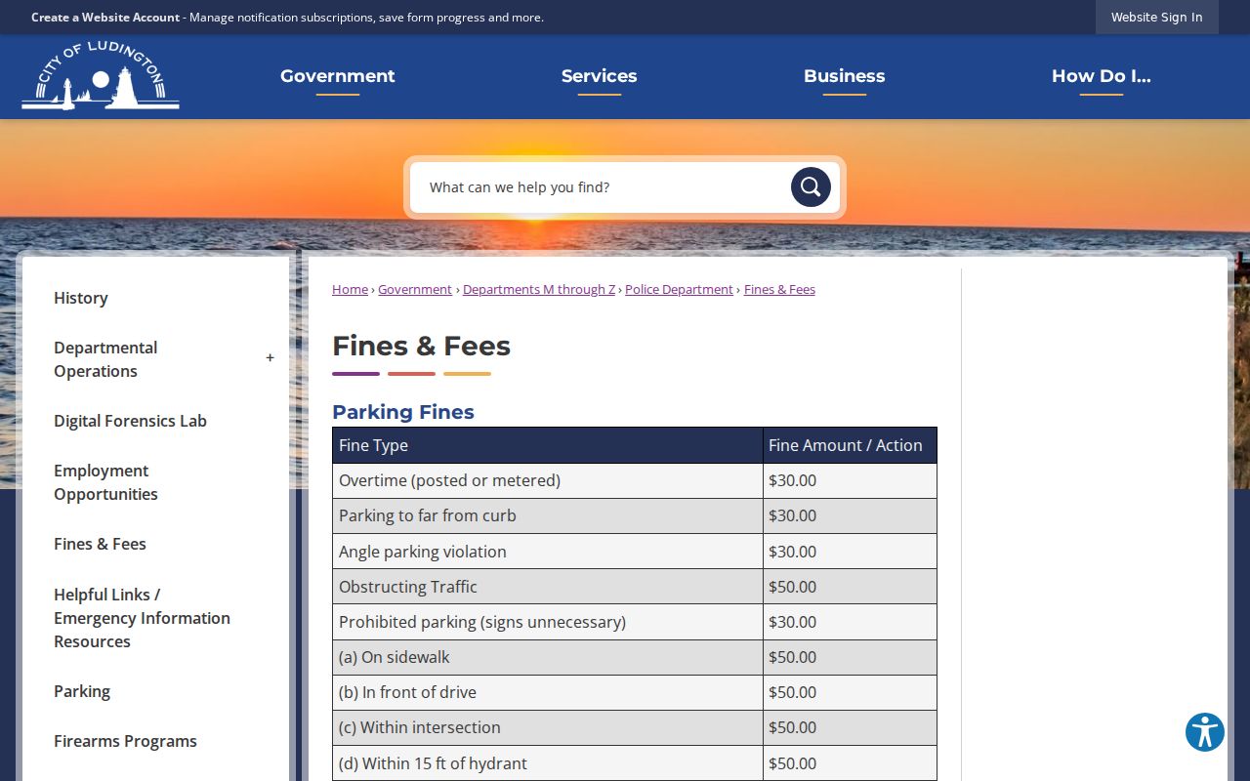Viewport: 1250px width, 781px height.
Task: Select the 'Overtime (posted or metered)' row
Action: (635, 480)
